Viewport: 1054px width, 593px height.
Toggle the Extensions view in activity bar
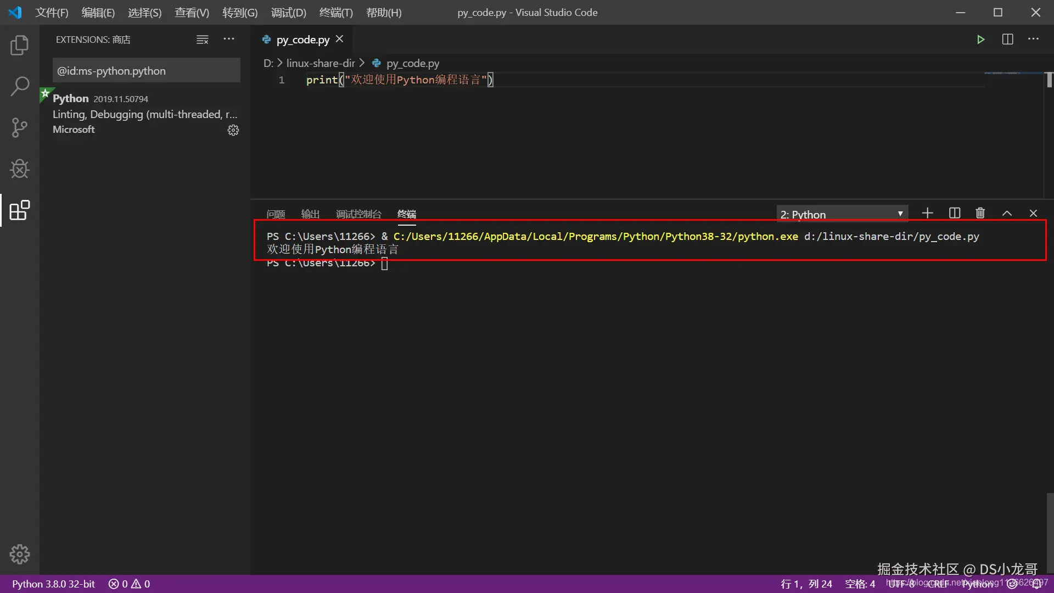pos(20,210)
